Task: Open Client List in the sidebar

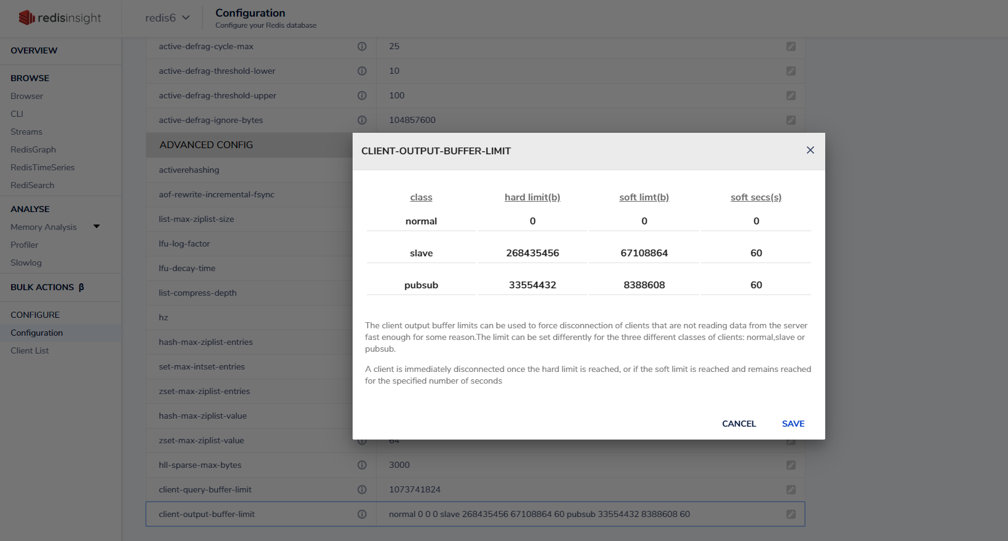Action: click(30, 350)
